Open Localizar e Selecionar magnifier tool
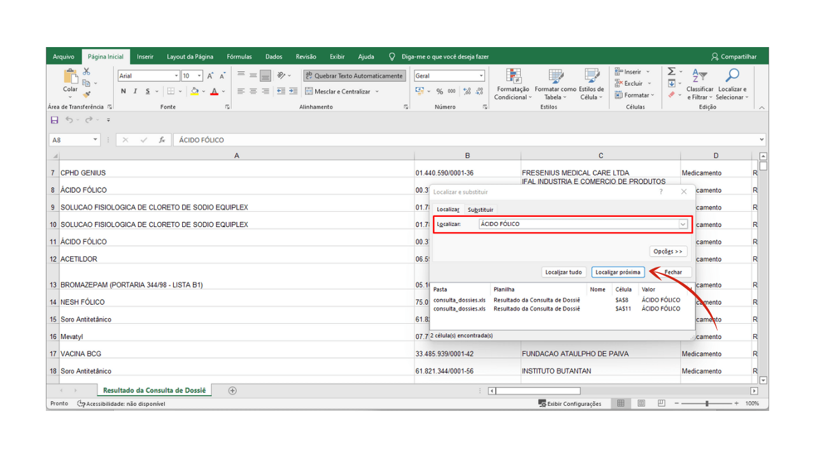Image resolution: width=815 pixels, height=458 pixels. (x=732, y=76)
